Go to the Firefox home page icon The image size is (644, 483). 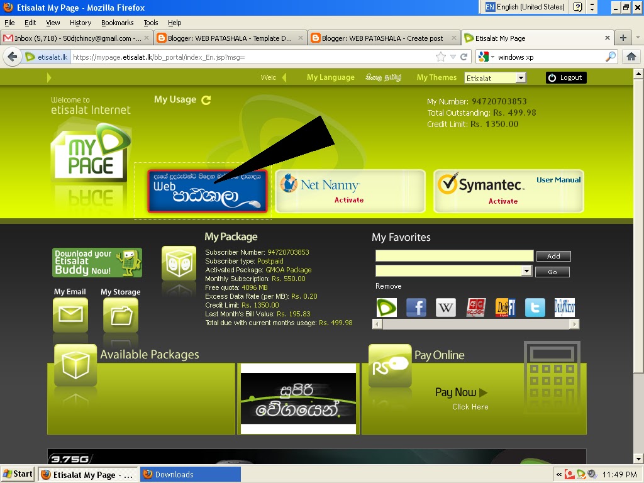pos(631,57)
